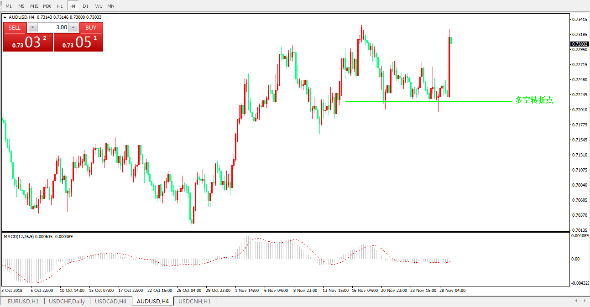Switch to the M1 timeframe
590x307 pixels.
[9, 6]
